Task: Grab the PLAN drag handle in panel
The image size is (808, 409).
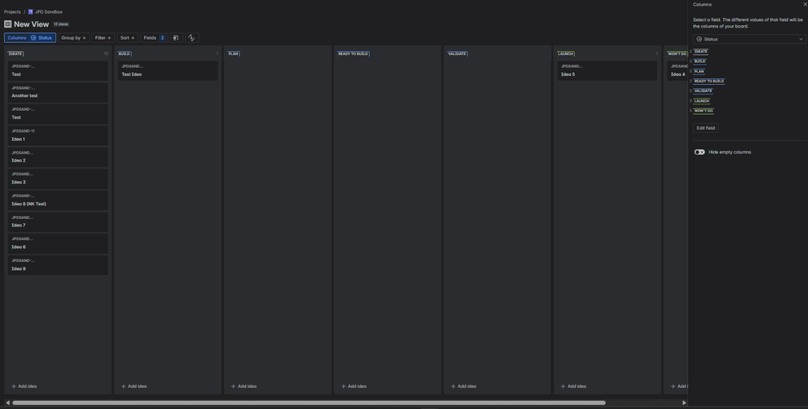Action: click(691, 71)
